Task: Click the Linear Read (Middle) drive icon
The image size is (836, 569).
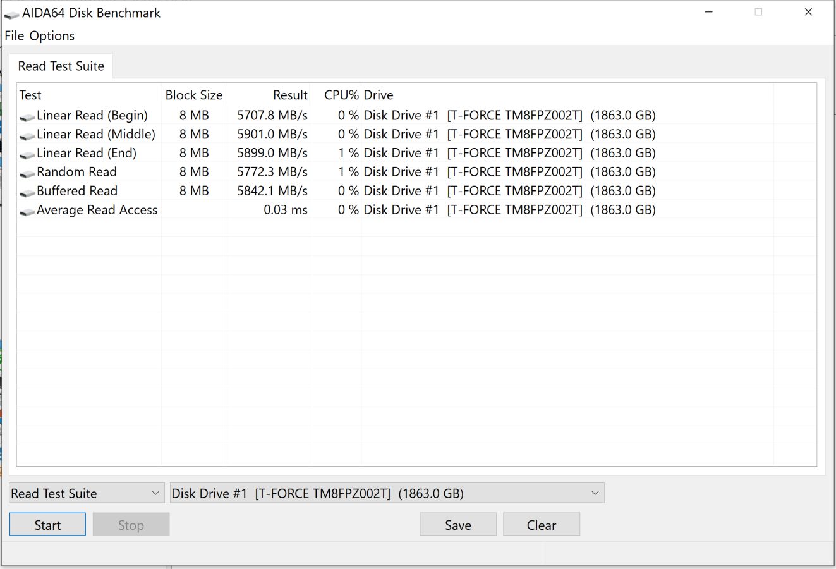Action: pyautogui.click(x=27, y=136)
